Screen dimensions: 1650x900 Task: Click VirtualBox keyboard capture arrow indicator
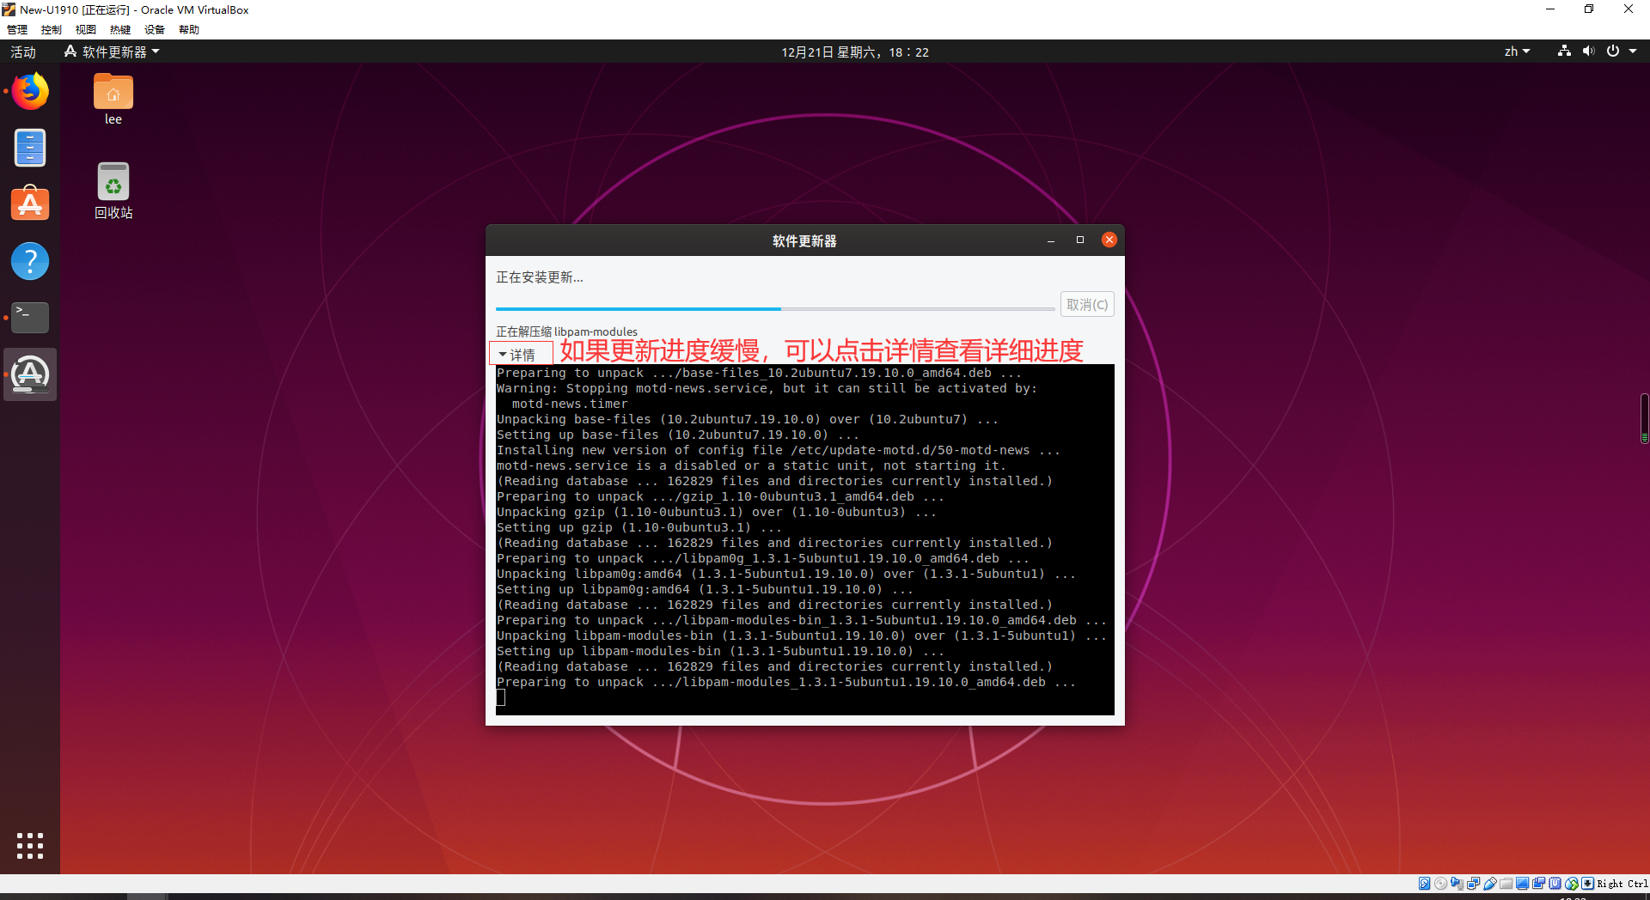click(1587, 883)
